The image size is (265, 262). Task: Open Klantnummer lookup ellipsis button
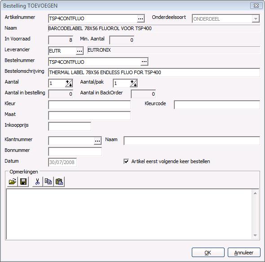click(x=97, y=141)
